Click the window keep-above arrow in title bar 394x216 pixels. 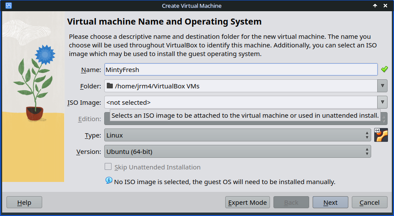click(375, 6)
